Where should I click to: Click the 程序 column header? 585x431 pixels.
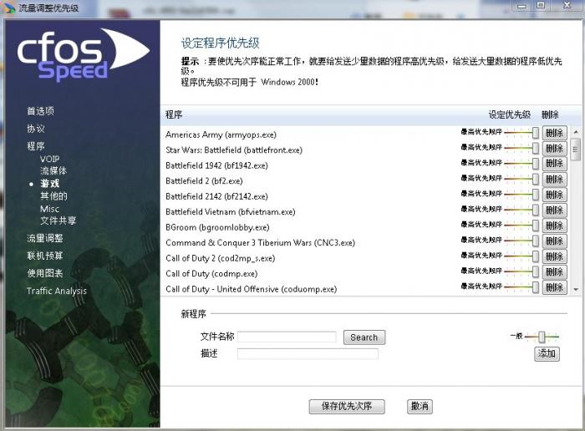coord(174,114)
